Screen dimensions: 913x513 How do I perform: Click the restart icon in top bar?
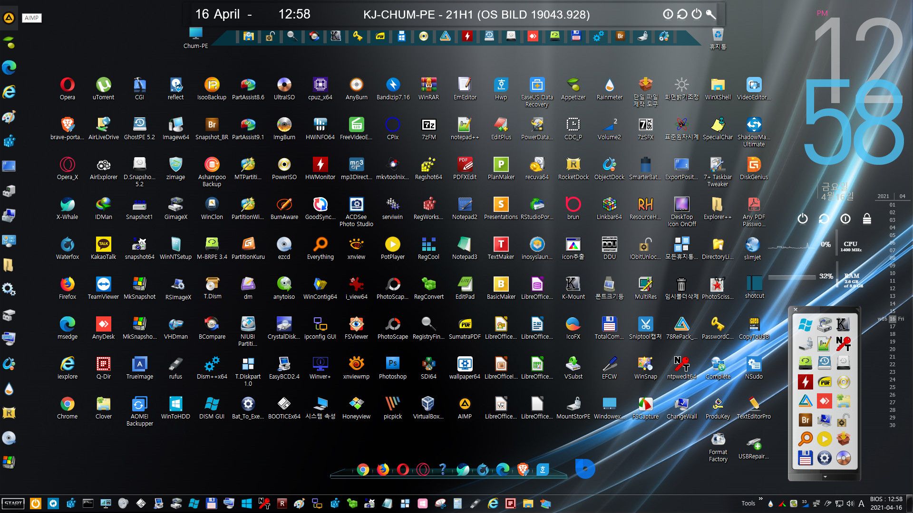tap(682, 14)
